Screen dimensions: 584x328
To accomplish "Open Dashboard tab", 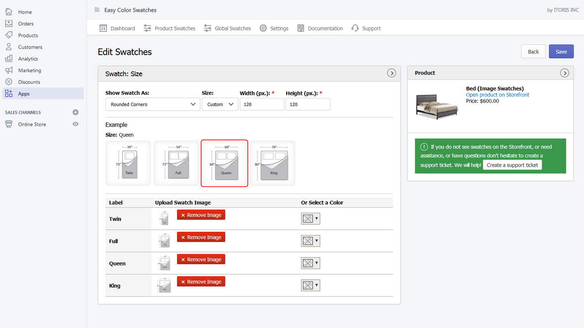I will tap(117, 28).
